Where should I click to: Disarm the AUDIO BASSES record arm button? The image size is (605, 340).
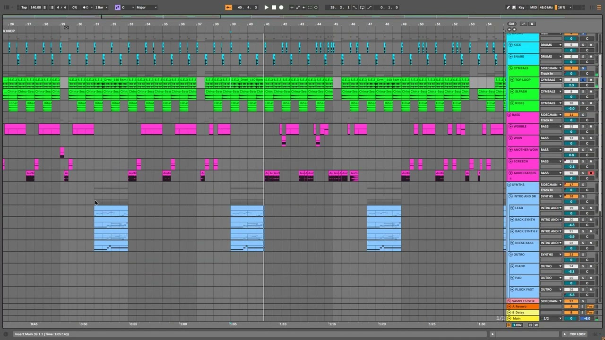pos(590,173)
